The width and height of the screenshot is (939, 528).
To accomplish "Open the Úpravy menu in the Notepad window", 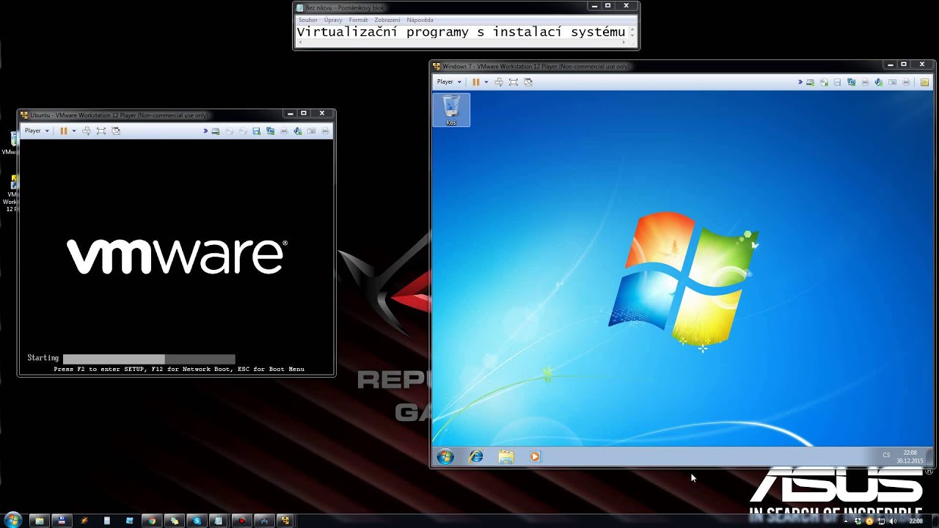I will tap(333, 20).
